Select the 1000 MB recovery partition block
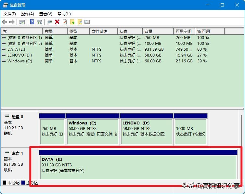Viewport: 245px width, 194px height. [191, 129]
